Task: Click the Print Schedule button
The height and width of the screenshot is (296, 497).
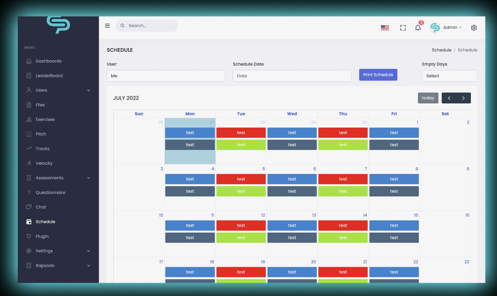Action: tap(378, 75)
